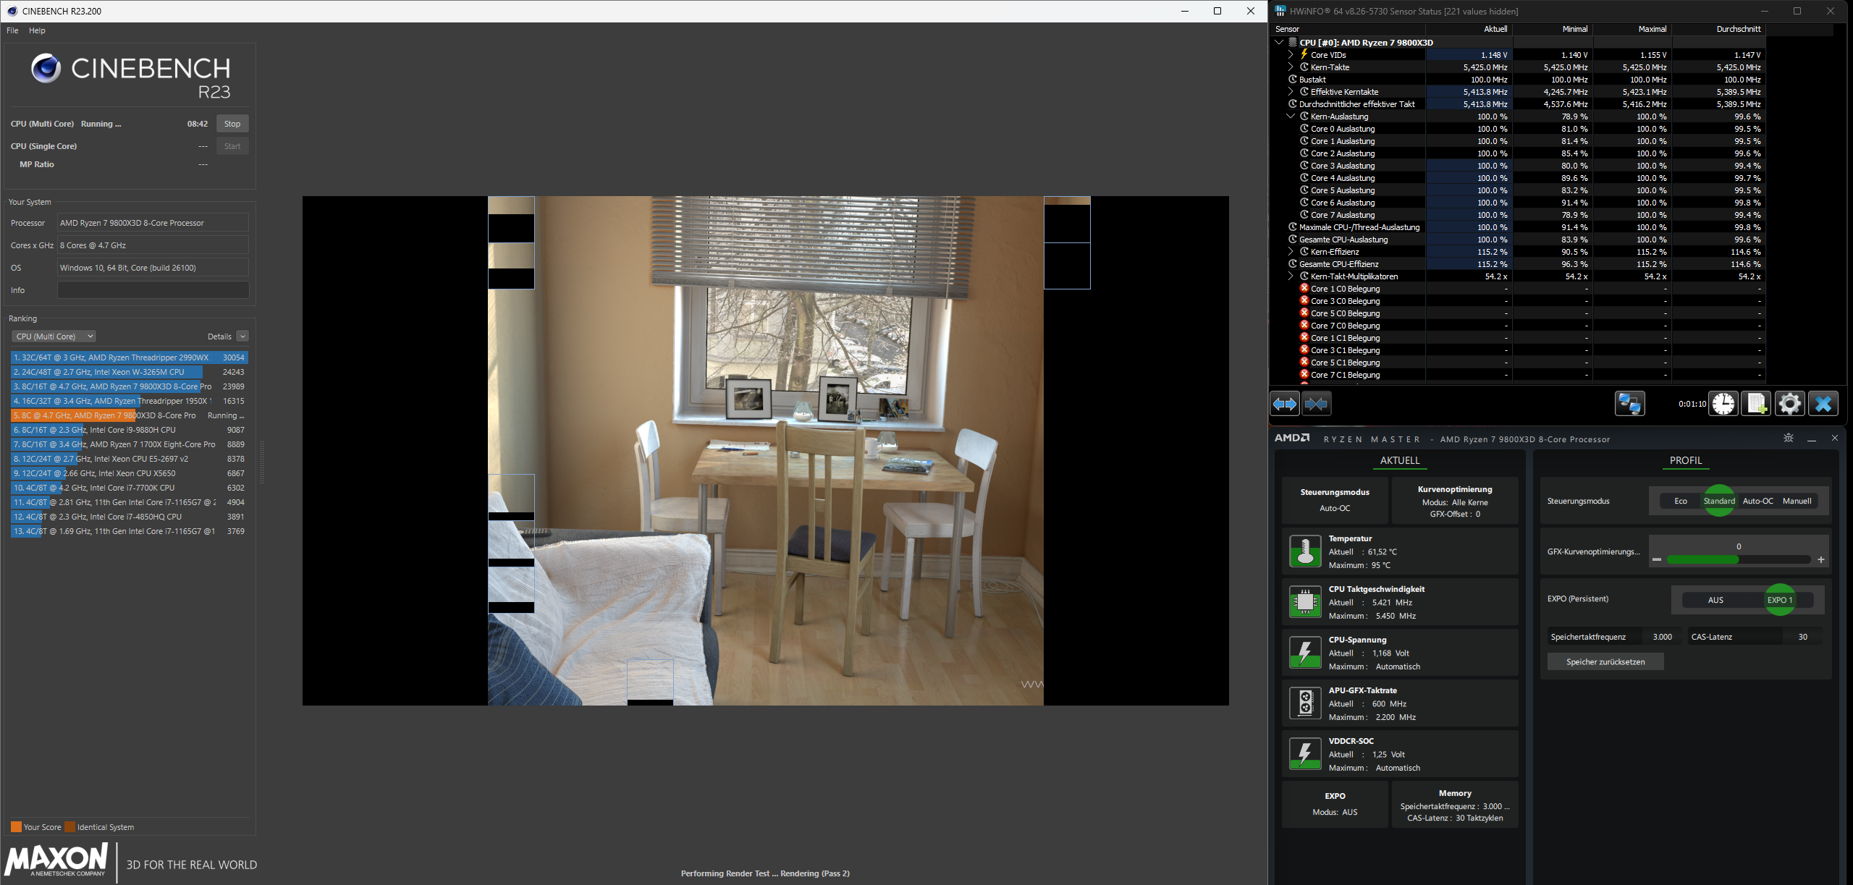Screen dimensions: 1853x885
Task: Open the File menu in Cinebench
Action: coord(12,30)
